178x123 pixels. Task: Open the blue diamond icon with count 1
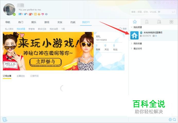[x=25, y=14]
